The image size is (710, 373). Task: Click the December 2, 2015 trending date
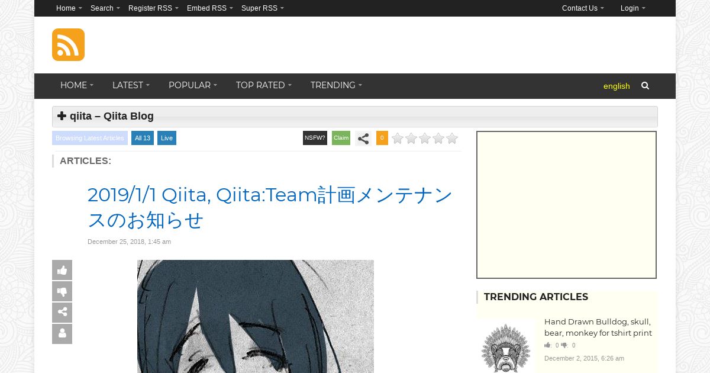(x=584, y=358)
